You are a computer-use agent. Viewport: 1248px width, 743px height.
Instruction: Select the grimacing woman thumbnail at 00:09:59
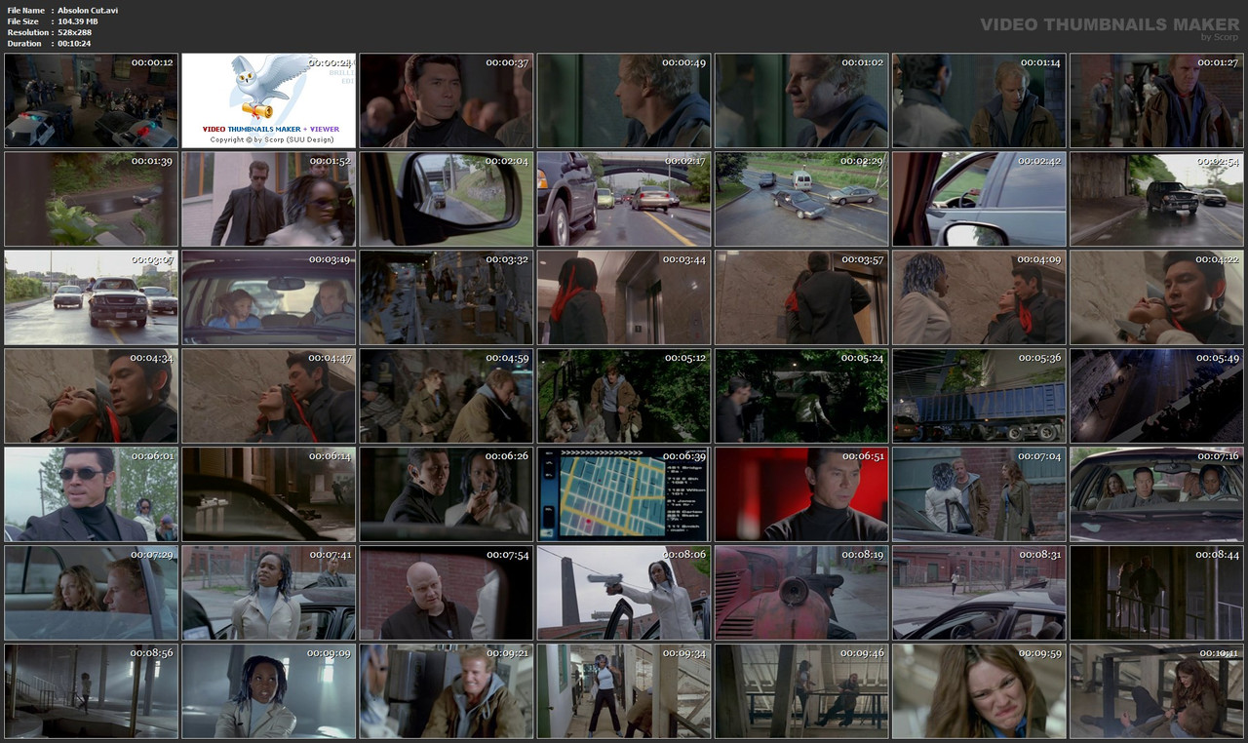tap(979, 691)
